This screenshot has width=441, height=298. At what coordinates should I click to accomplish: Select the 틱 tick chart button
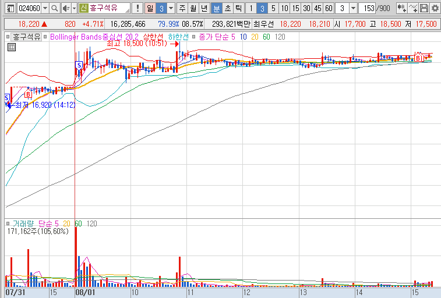click(238, 8)
